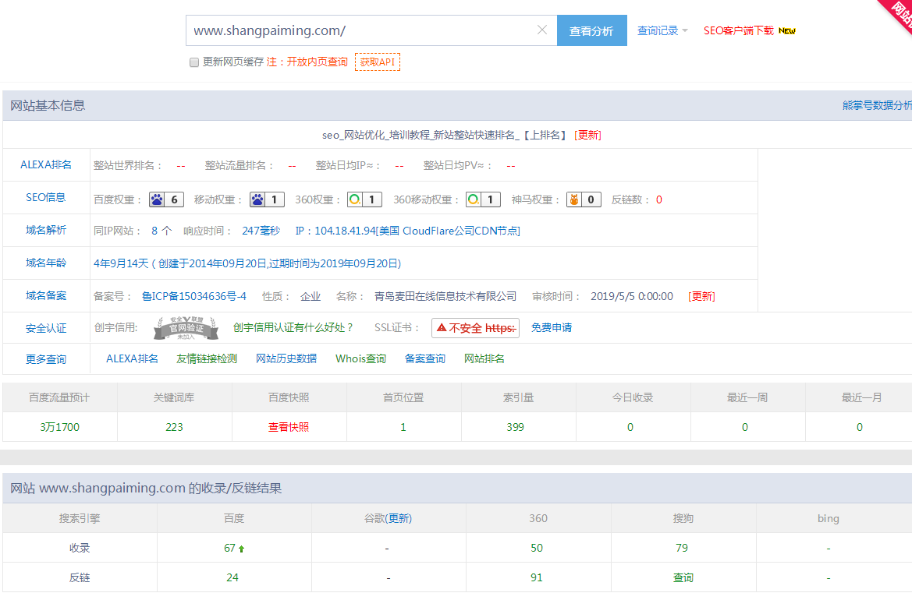This screenshot has width=912, height=600.
Task: Click the homepage position value 1
Action: pyautogui.click(x=403, y=427)
